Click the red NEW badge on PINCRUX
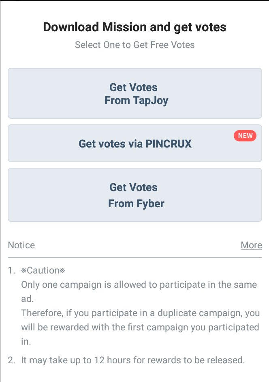269x382 pixels. coord(245,136)
